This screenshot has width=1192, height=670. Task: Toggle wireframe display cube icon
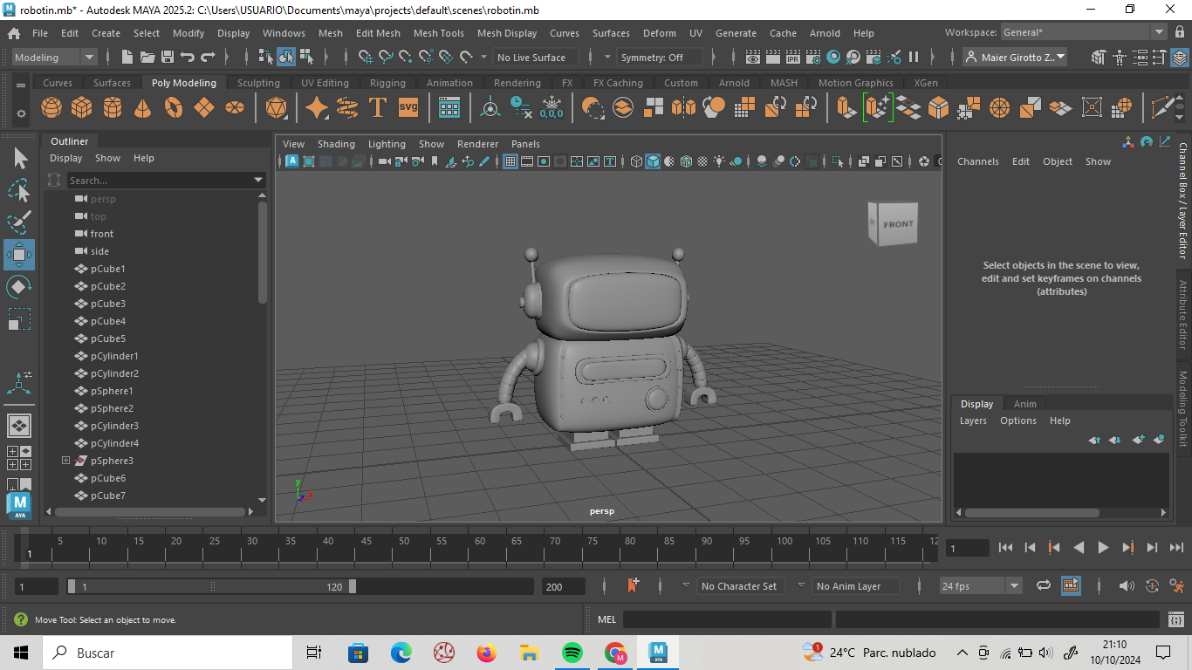(636, 161)
